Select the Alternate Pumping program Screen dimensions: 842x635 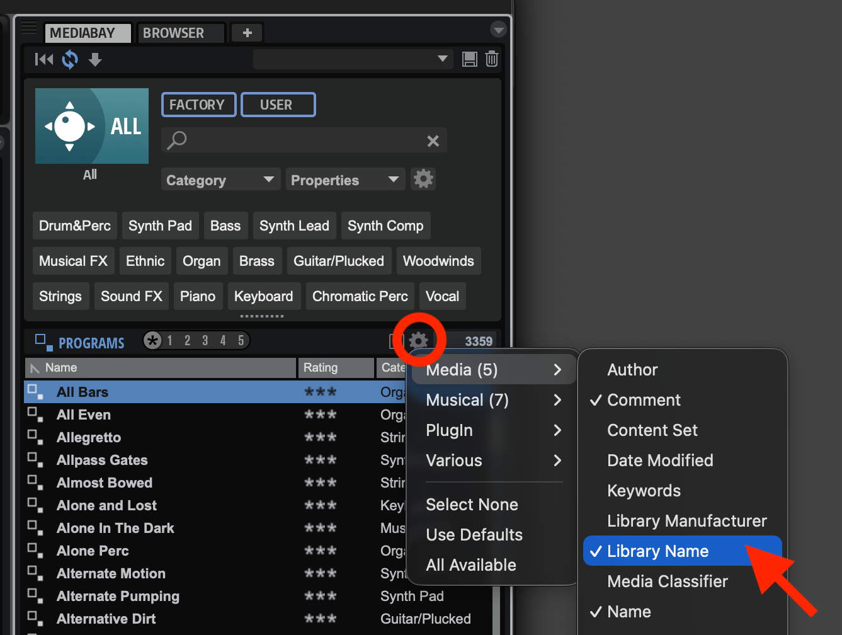pyautogui.click(x=118, y=596)
